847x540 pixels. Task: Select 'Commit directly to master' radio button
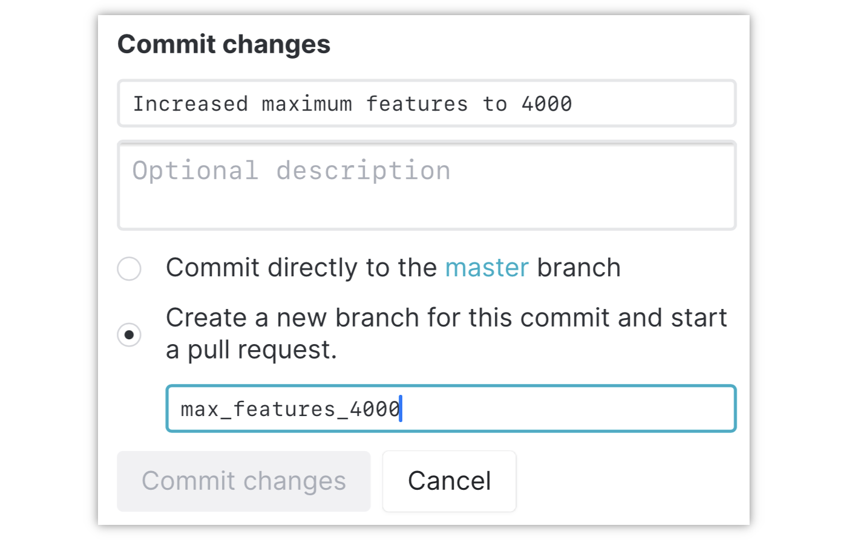pyautogui.click(x=129, y=268)
